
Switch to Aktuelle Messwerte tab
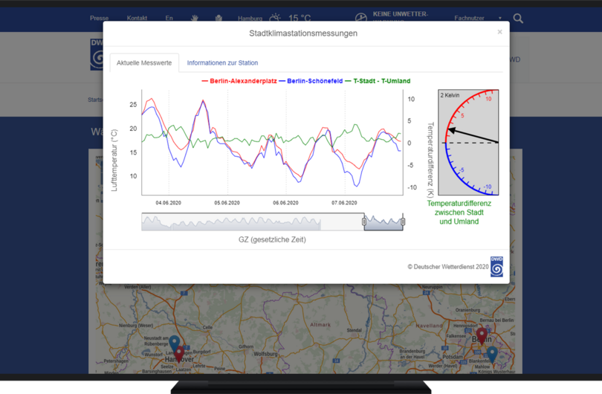pos(144,62)
